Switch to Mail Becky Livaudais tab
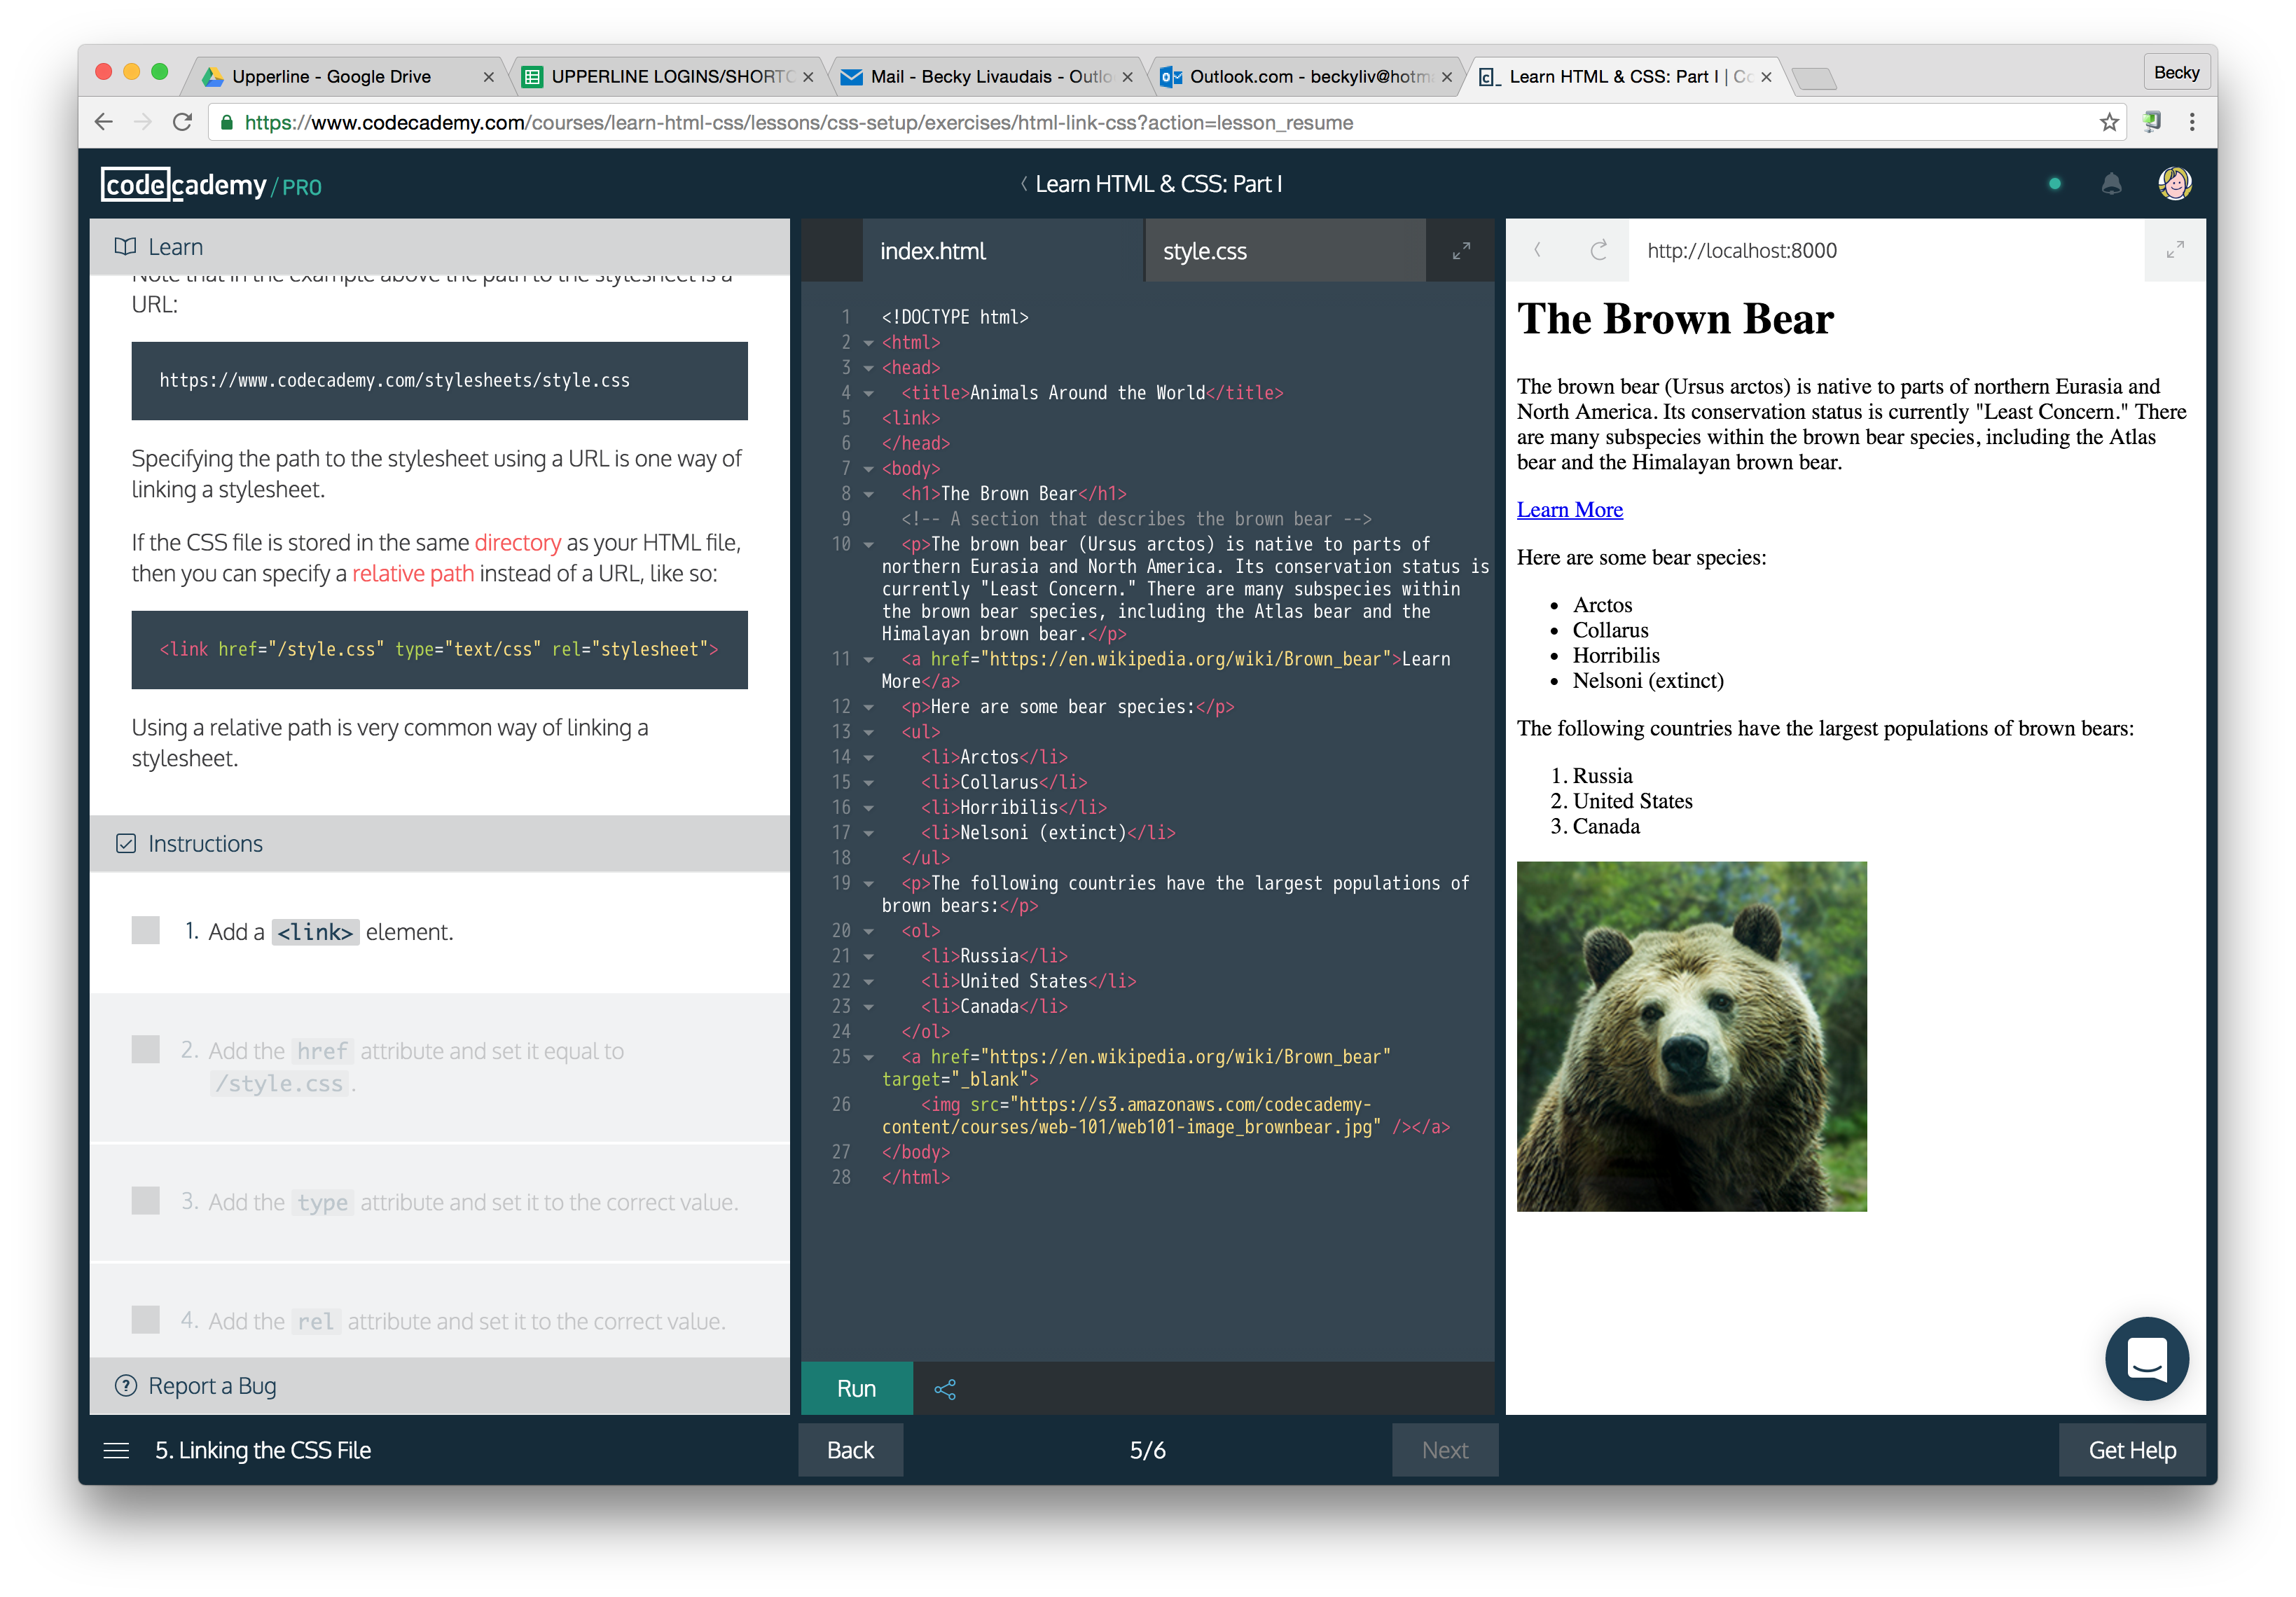Viewport: 2296px width, 1597px height. [x=987, y=76]
